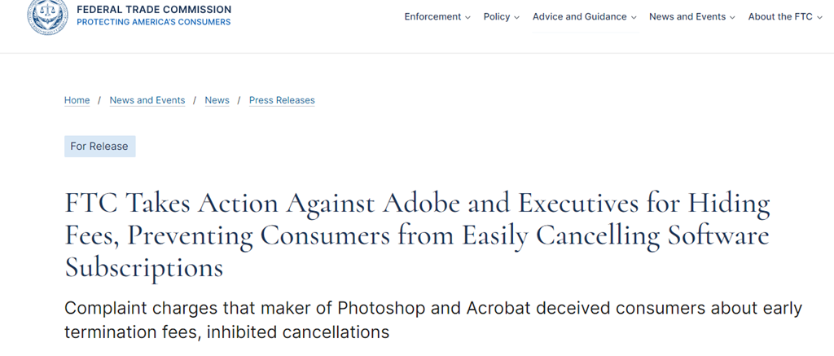Open News and Events in top navigation
834x356 pixels.
[687, 16]
